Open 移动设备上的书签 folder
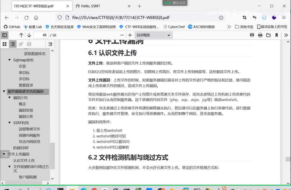 pyautogui.click(x=272, y=27)
